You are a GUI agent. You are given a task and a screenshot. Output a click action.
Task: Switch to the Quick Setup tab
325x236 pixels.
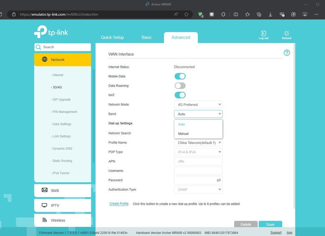click(x=112, y=37)
